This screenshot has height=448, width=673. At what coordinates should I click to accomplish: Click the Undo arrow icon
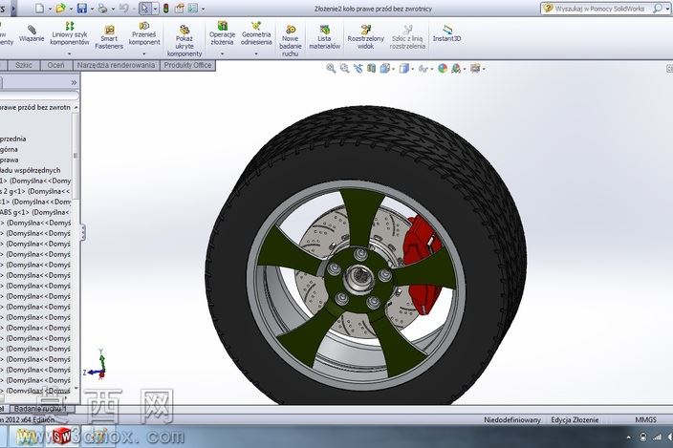tap(123, 9)
